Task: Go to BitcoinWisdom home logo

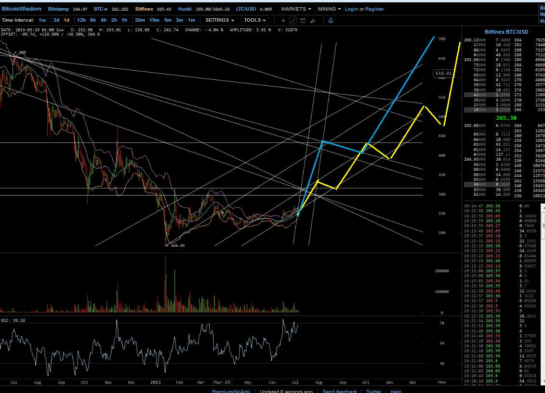Action: pyautogui.click(x=22, y=9)
